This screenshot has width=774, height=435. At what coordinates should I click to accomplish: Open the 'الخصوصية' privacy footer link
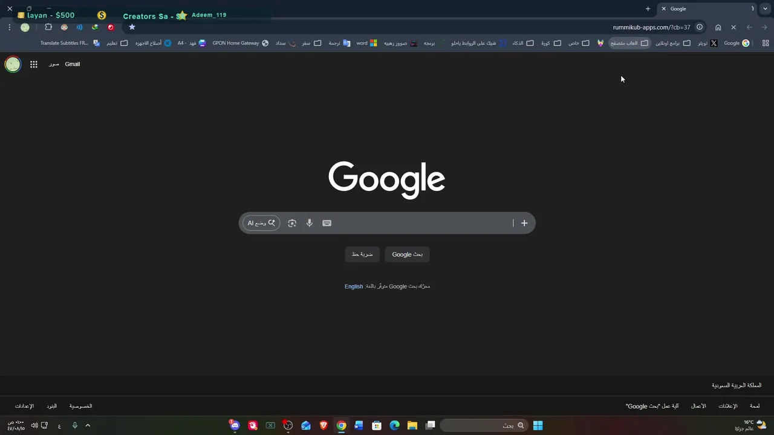click(x=80, y=406)
